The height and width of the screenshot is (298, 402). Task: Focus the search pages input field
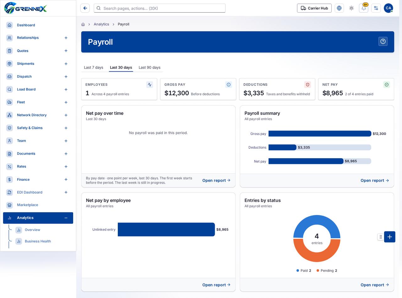coord(160,8)
